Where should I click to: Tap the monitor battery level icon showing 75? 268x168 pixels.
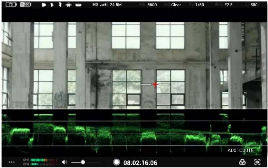(x=11, y=5)
